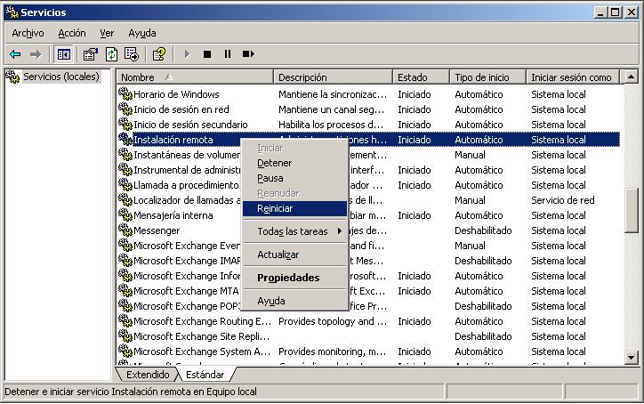
Task: Sort by the Nombre column header
Action: (x=195, y=77)
